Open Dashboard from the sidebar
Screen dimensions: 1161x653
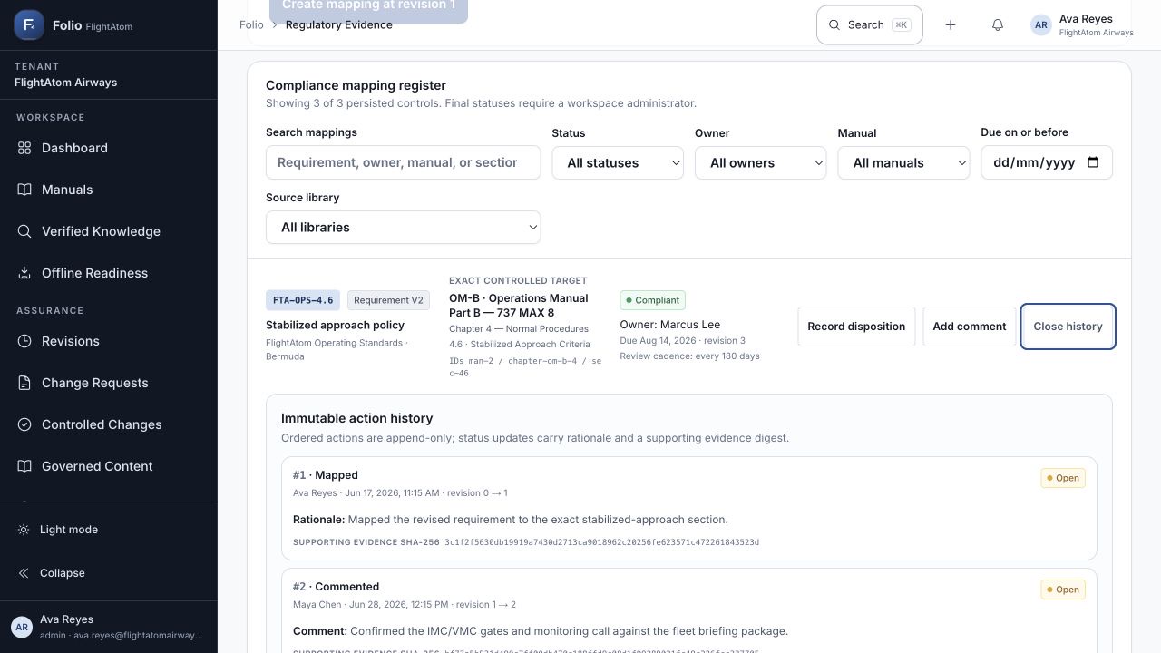(108, 148)
